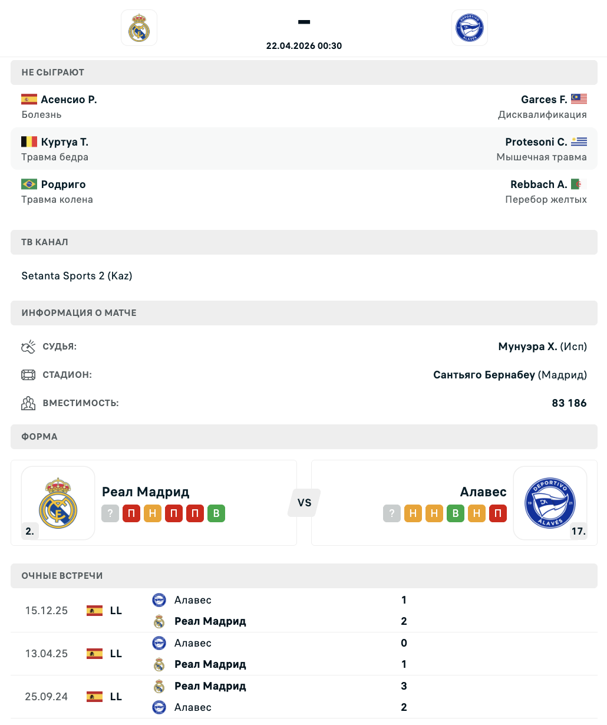Click Alavés's red П form badge

498,513
